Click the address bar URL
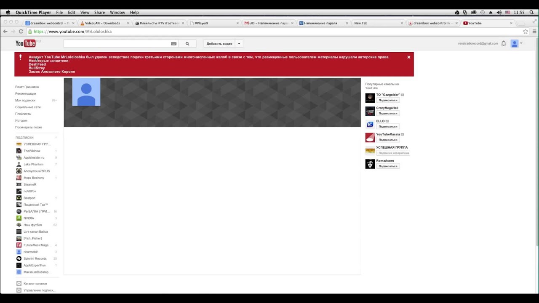Image resolution: width=539 pixels, height=303 pixels. [x=72, y=32]
